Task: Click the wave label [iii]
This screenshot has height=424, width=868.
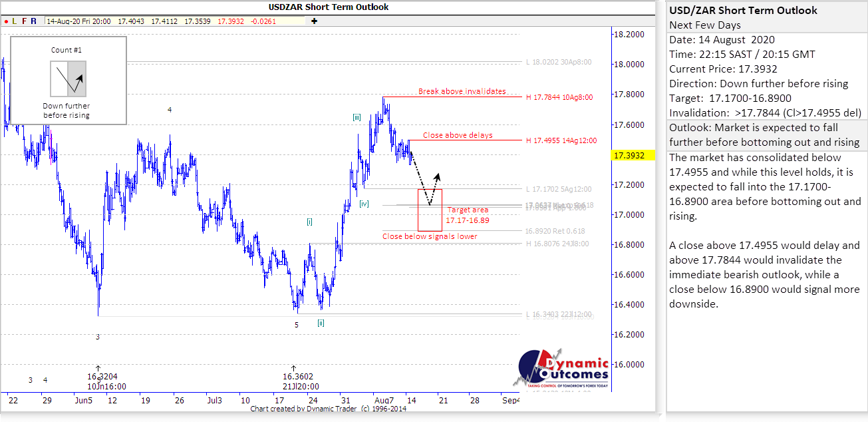Action: click(357, 117)
